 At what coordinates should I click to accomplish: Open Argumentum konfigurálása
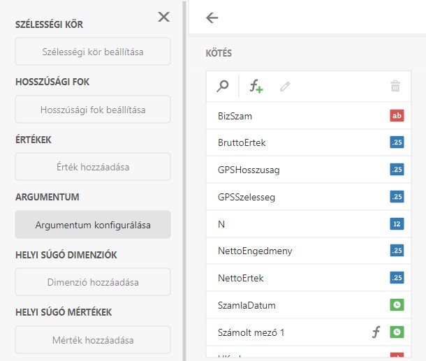(93, 225)
